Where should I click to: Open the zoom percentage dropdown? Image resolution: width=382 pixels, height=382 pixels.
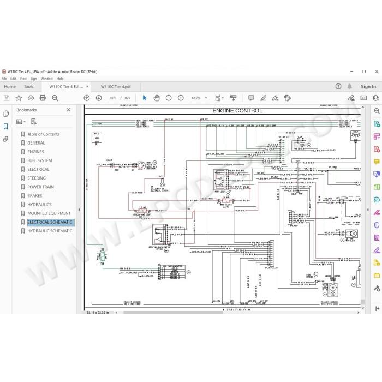coord(206,98)
